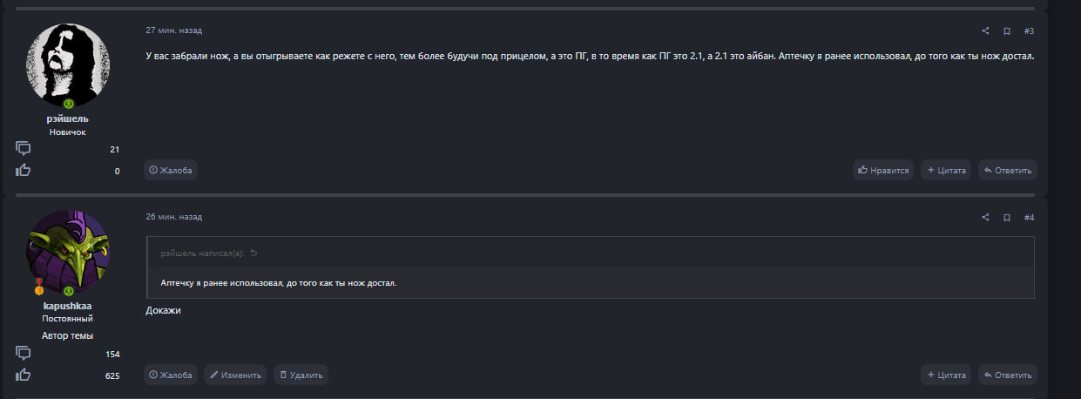Open the #3 post permalink
This screenshot has width=1081, height=399.
click(x=1029, y=31)
